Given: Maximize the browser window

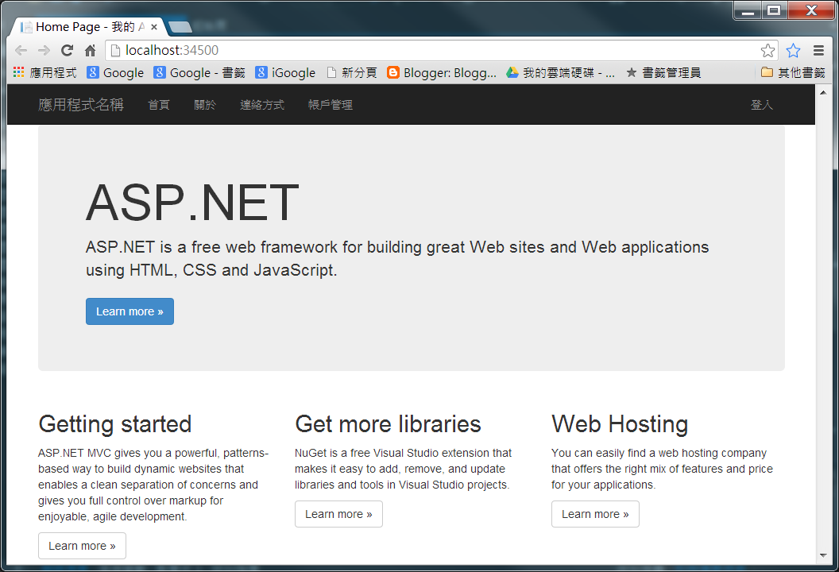Looking at the screenshot, I should pyautogui.click(x=774, y=10).
